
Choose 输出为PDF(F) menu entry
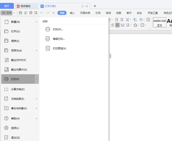click(20, 60)
